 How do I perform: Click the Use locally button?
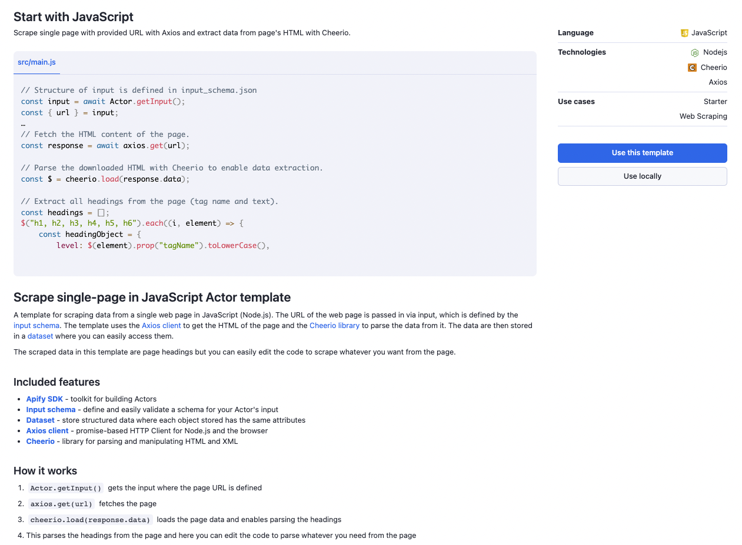pyautogui.click(x=642, y=176)
